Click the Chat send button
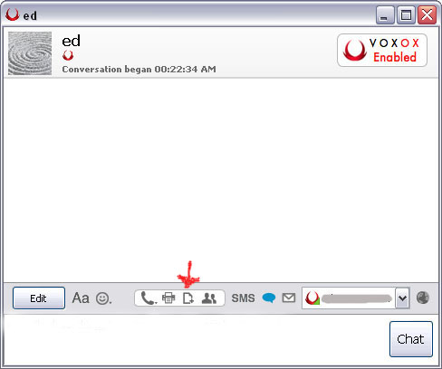The height and width of the screenshot is (369, 442). click(x=411, y=339)
